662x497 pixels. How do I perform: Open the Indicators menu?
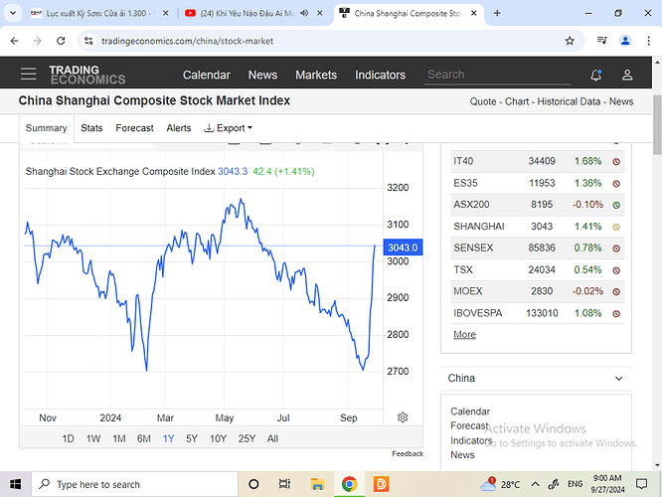(380, 75)
